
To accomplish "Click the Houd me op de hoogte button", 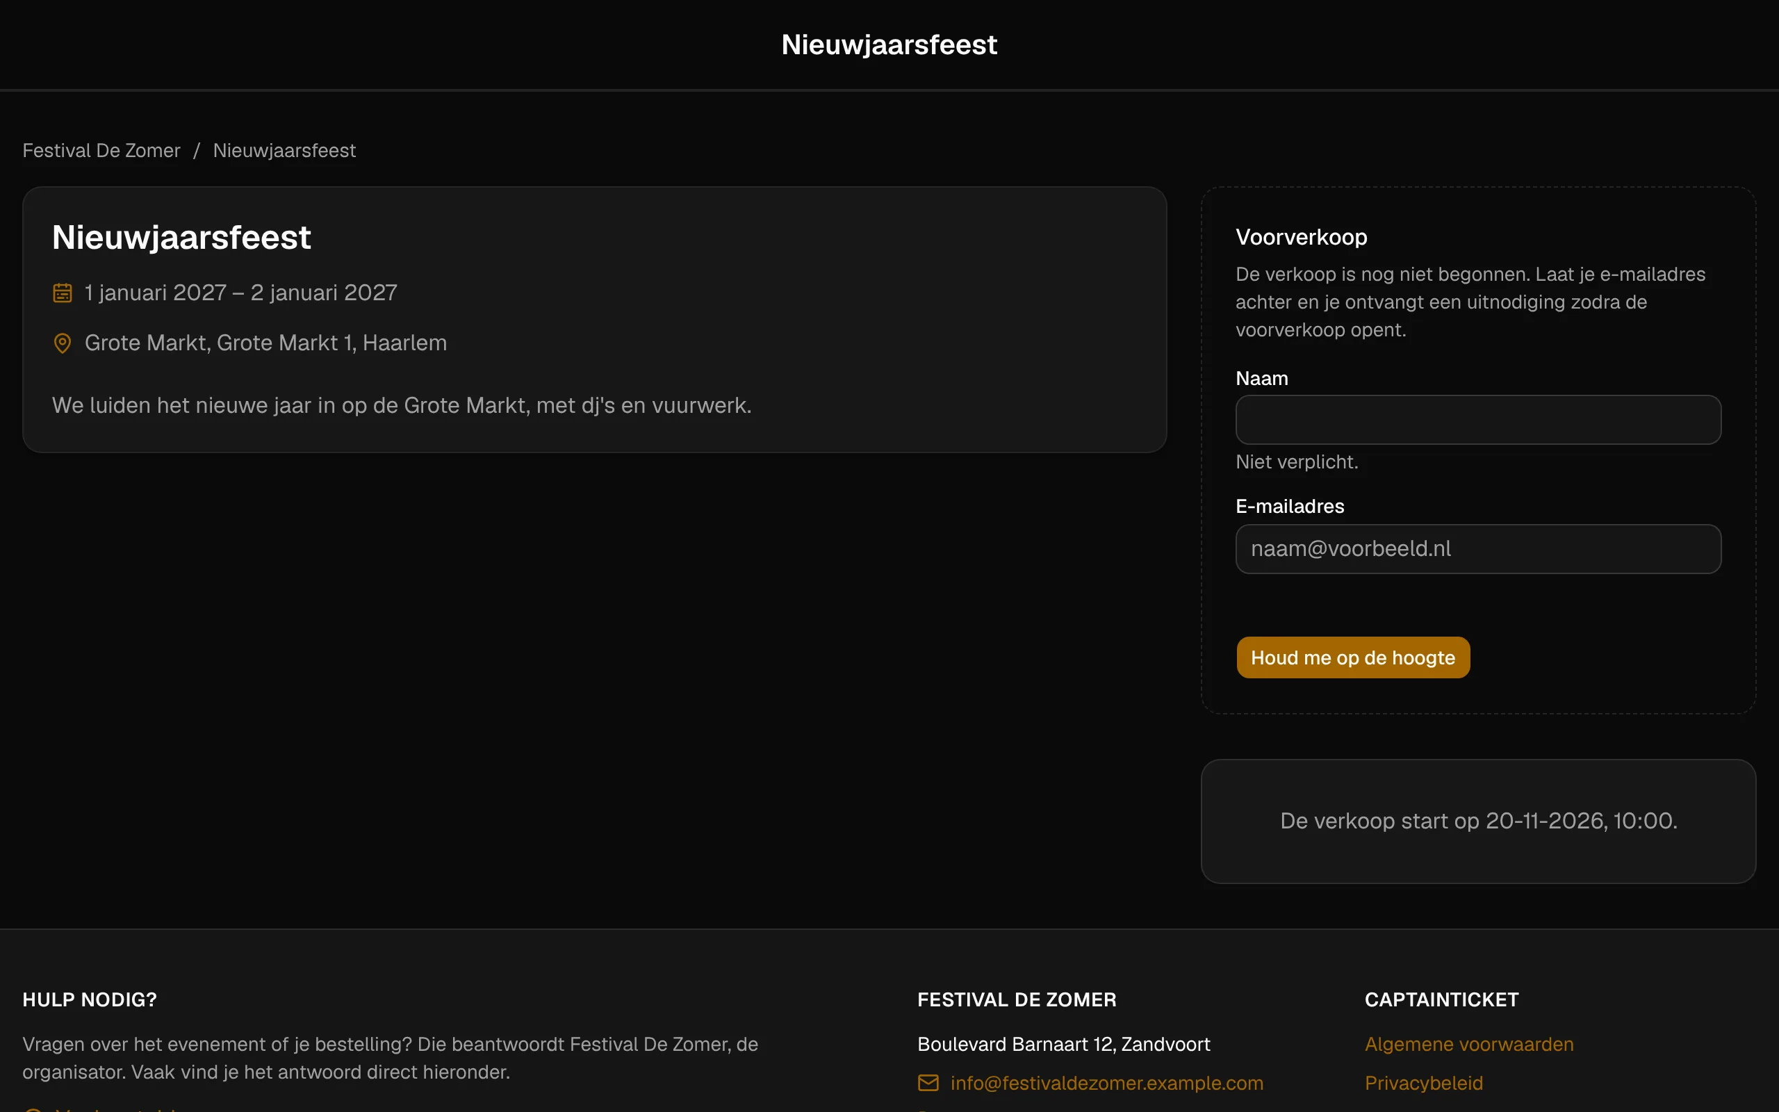I will 1354,657.
